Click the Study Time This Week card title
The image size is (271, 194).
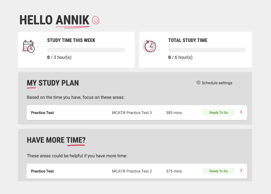click(71, 41)
